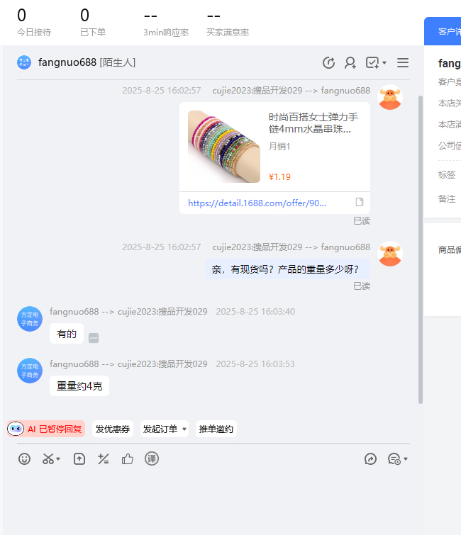Open the detail.1688.com product link
This screenshot has height=535, width=461.
[257, 203]
